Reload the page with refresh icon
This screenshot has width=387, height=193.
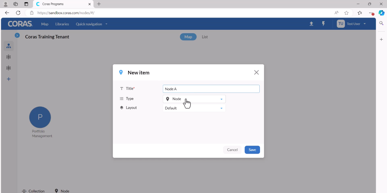pyautogui.click(x=18, y=13)
